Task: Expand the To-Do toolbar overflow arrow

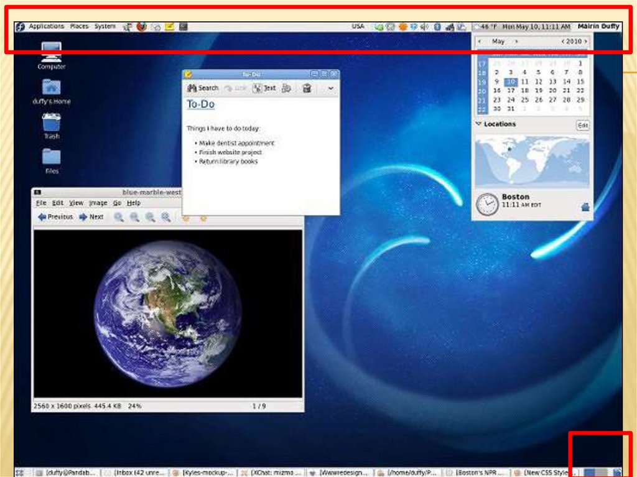Action: pos(331,88)
